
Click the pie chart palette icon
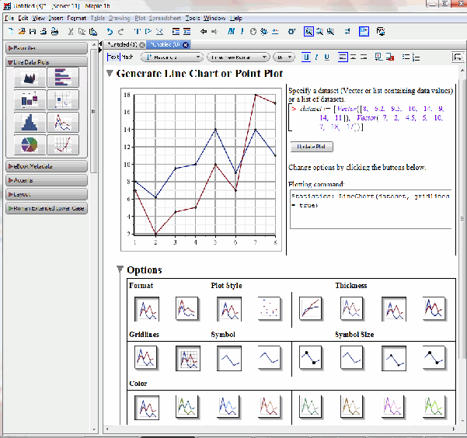coord(29,145)
